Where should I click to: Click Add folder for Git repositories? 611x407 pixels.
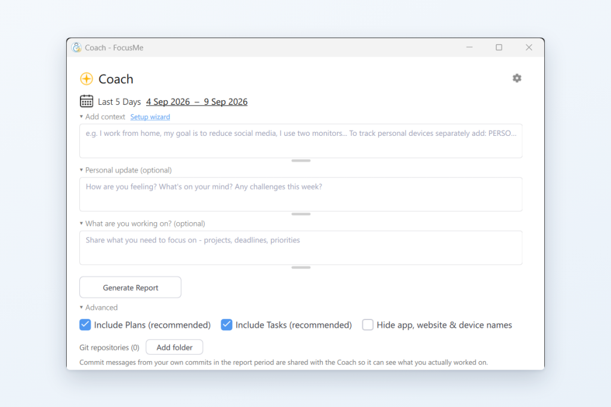[x=174, y=347]
